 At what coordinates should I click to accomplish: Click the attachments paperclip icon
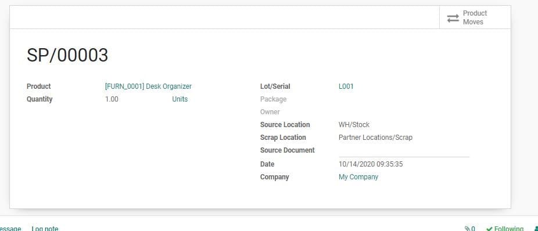click(467, 228)
